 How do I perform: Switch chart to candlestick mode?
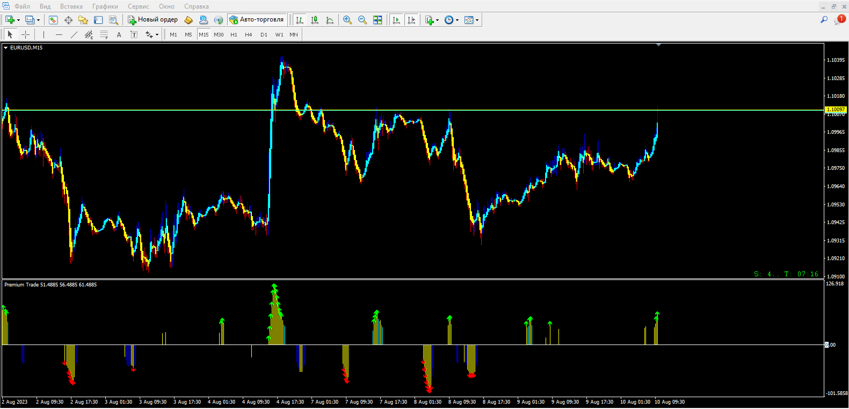[315, 20]
